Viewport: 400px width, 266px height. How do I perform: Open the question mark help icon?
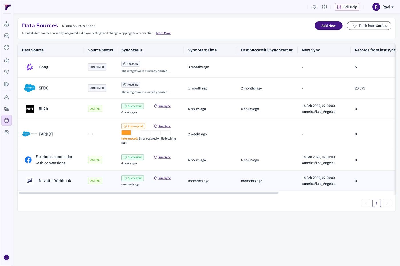324,7
